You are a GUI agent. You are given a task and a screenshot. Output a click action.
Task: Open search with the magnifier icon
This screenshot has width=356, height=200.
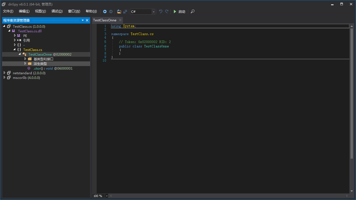(193, 12)
